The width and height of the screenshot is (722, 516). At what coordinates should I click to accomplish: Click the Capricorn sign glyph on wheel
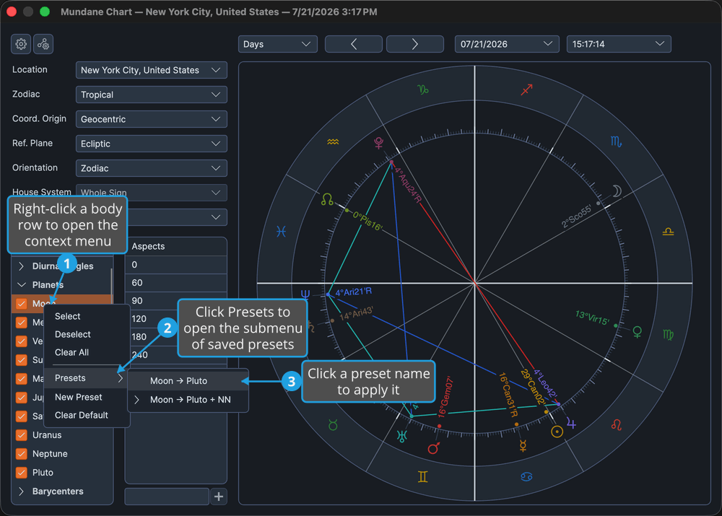422,89
